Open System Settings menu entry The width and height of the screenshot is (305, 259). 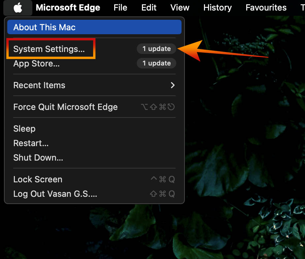pos(49,49)
